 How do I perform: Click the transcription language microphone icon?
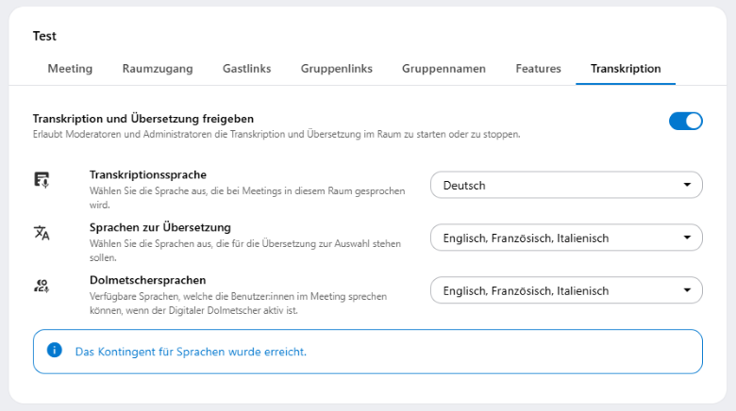coord(42,180)
